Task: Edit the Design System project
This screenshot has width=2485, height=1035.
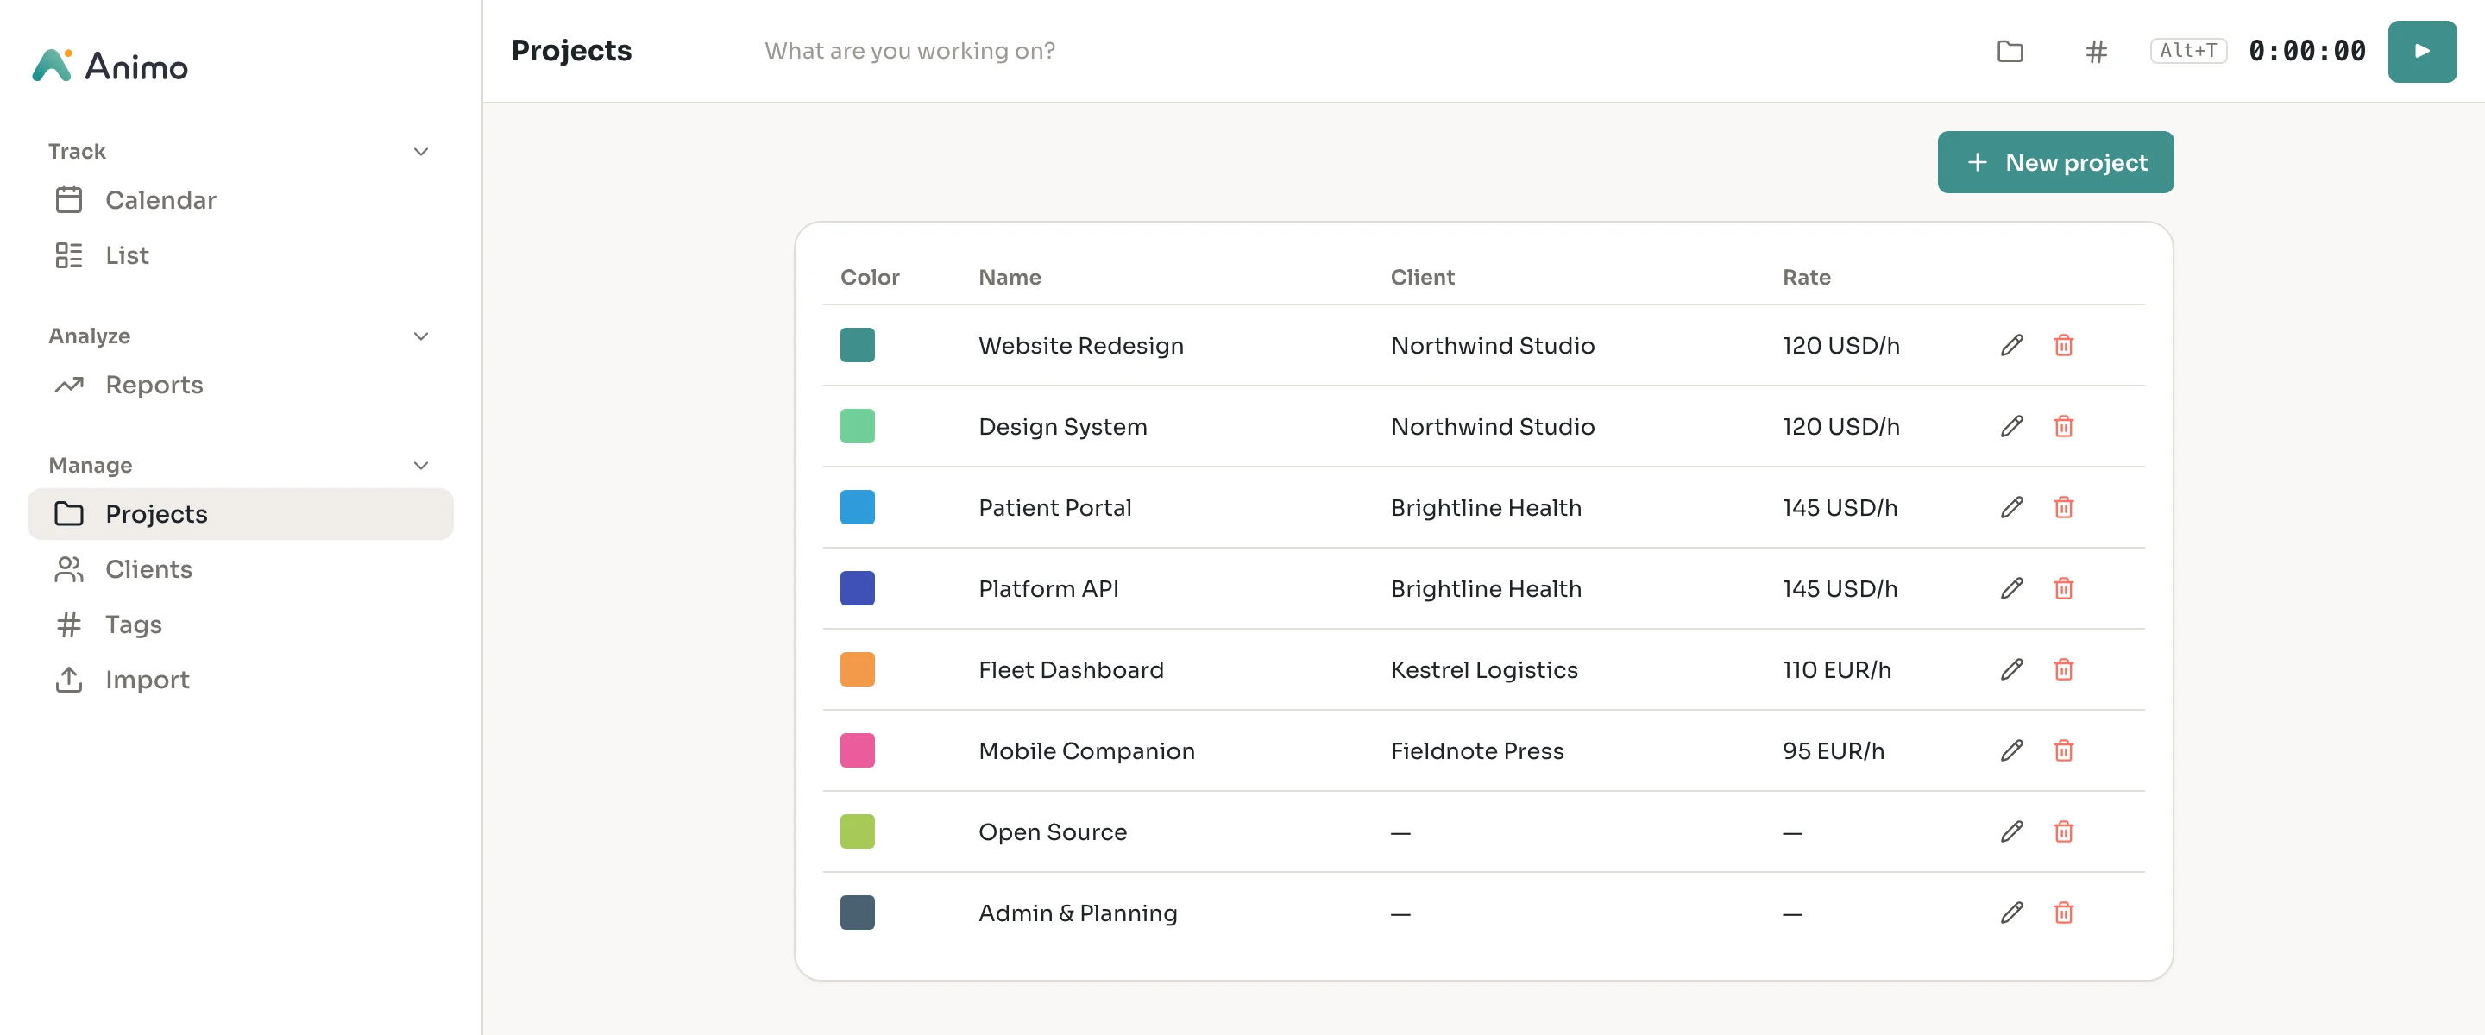Action: click(x=2011, y=426)
